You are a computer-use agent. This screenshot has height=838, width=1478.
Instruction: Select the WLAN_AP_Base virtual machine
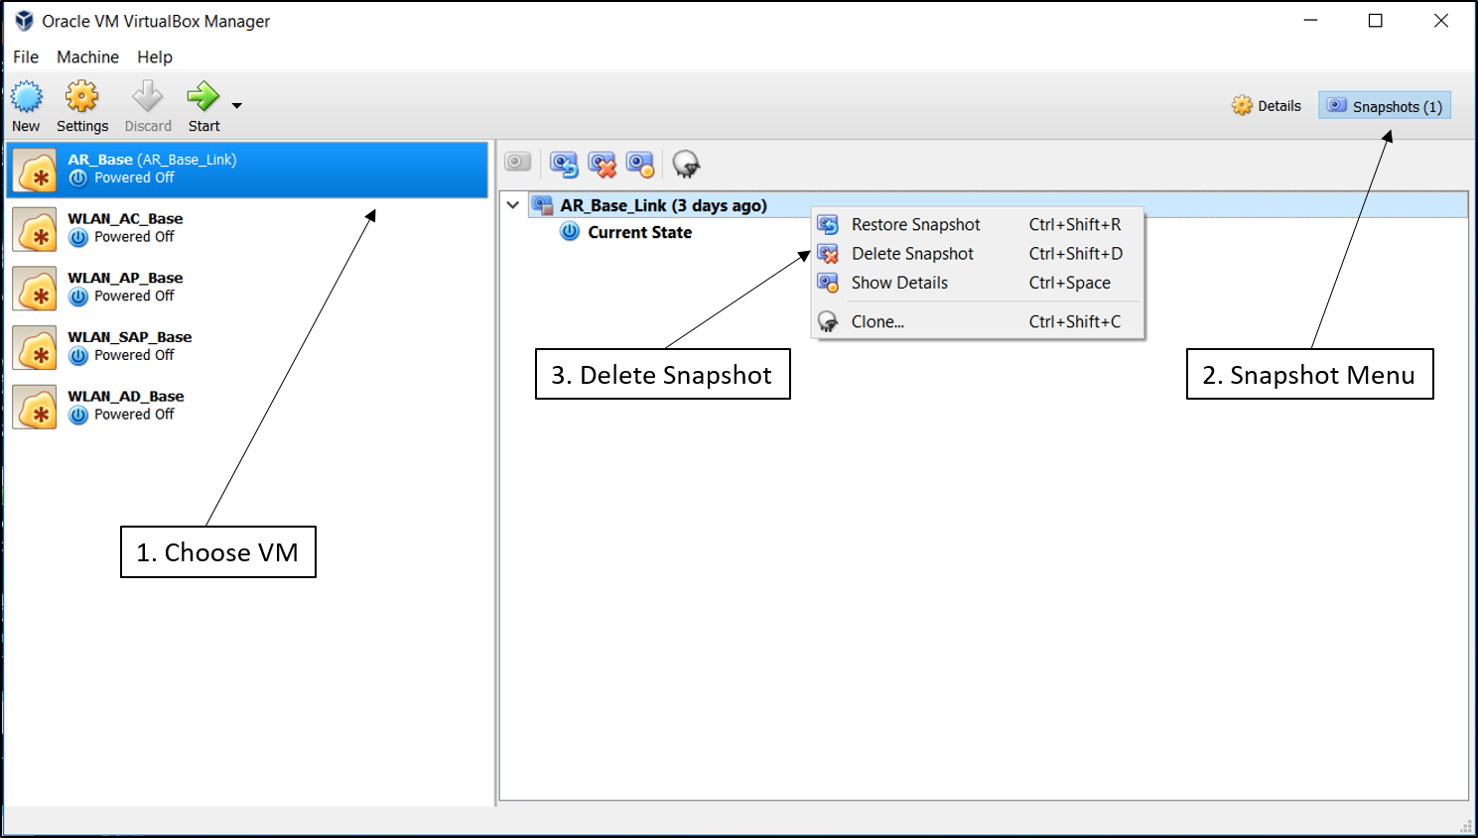coord(248,288)
